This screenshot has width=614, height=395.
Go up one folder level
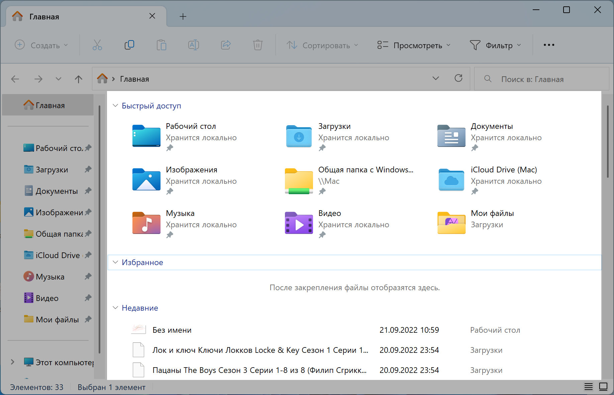coord(78,79)
